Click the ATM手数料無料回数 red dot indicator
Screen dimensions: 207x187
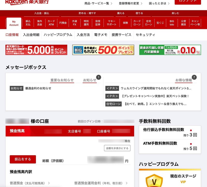click(x=191, y=144)
